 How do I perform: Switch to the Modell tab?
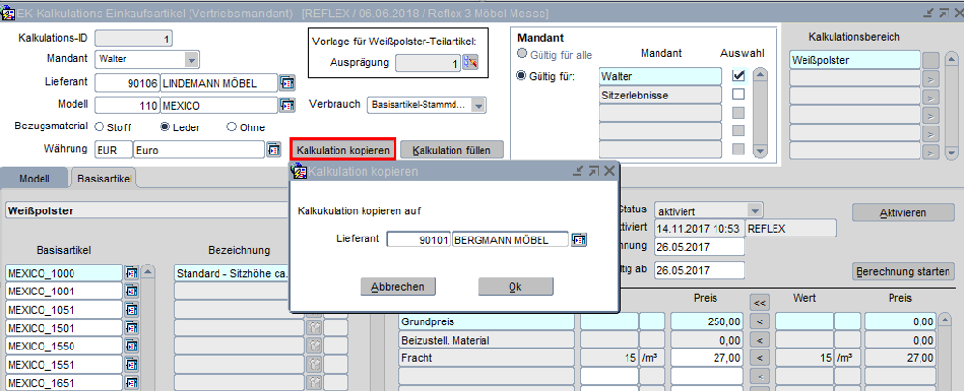click(x=35, y=179)
